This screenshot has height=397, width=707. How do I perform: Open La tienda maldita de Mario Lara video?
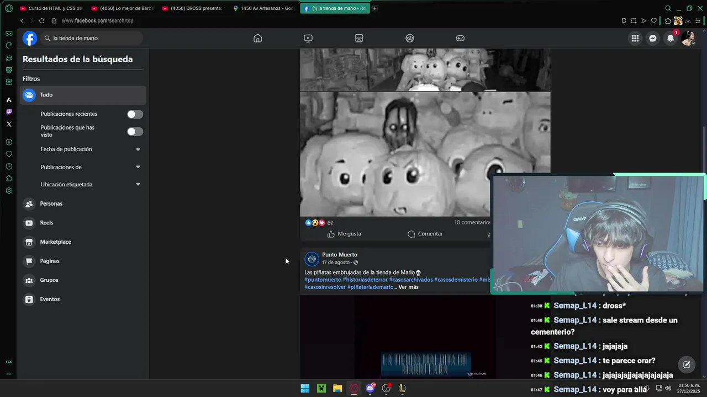425,337
